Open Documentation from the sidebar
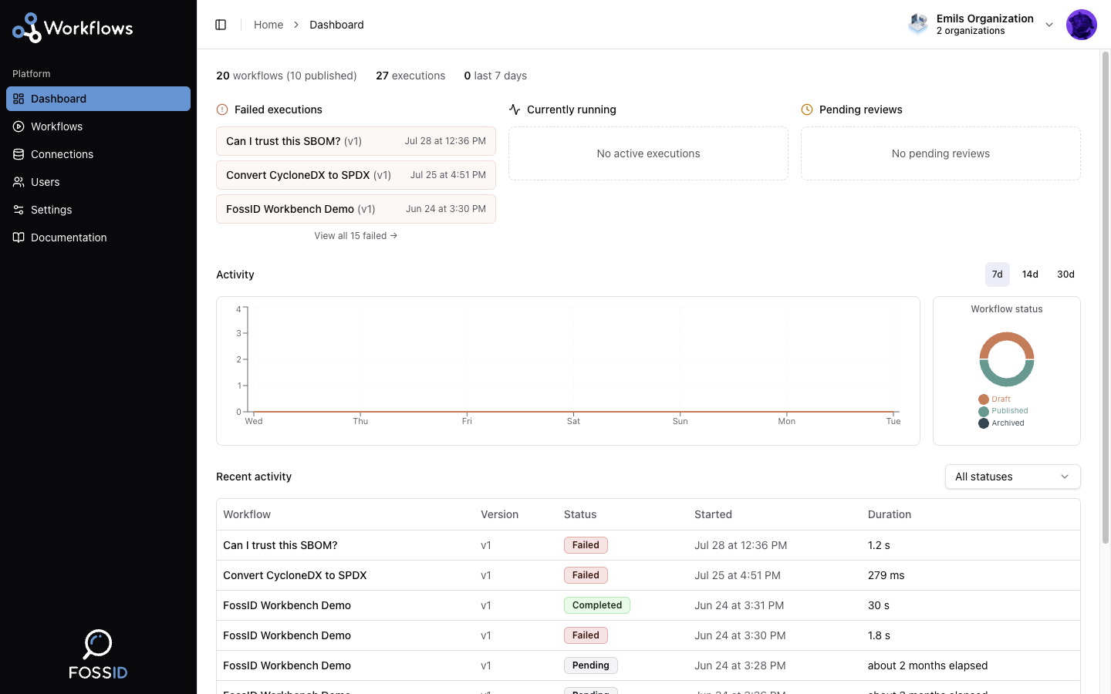 click(98, 238)
